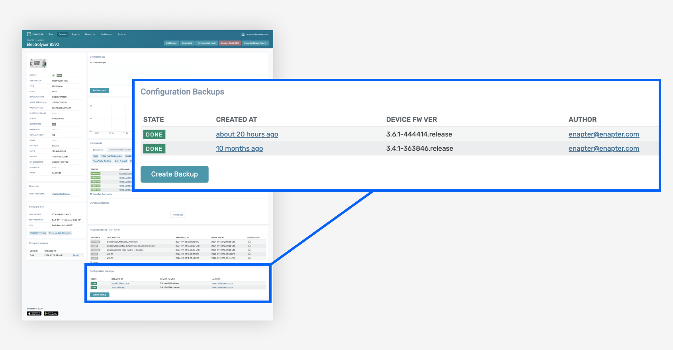Open dashboard icon for WX_16 issue at 13:00:12
Image resolution: width=673 pixels, height=350 pixels.
[249, 254]
